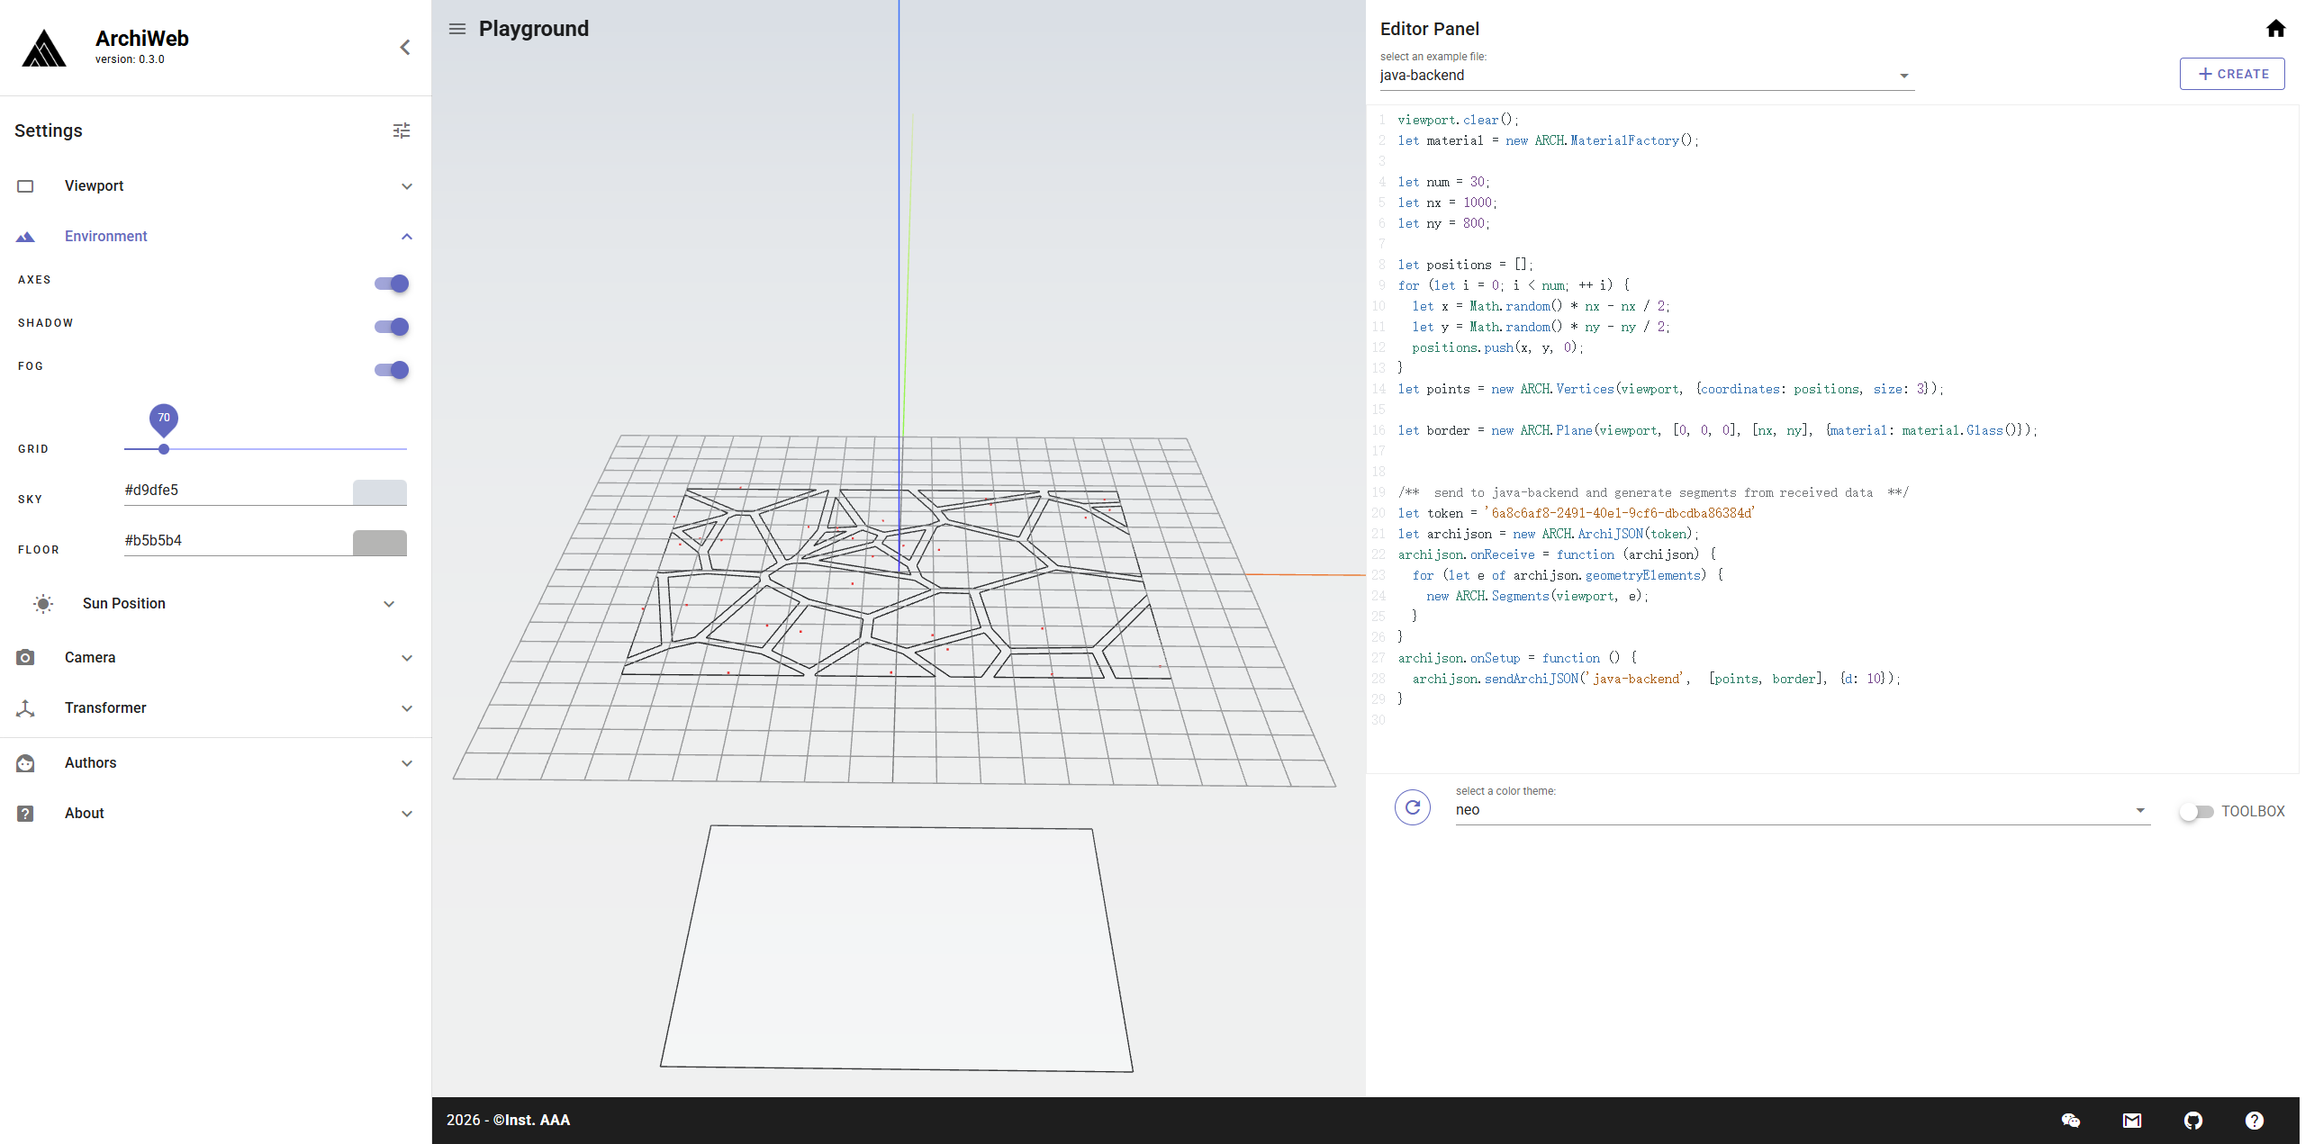Click the home icon in Editor Panel
Image resolution: width=2305 pixels, height=1144 pixels.
2275,29
